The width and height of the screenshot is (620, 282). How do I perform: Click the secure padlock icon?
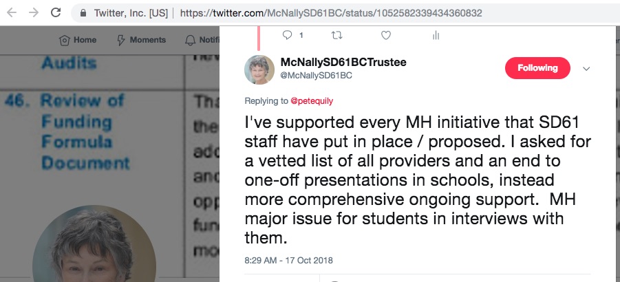tap(84, 13)
